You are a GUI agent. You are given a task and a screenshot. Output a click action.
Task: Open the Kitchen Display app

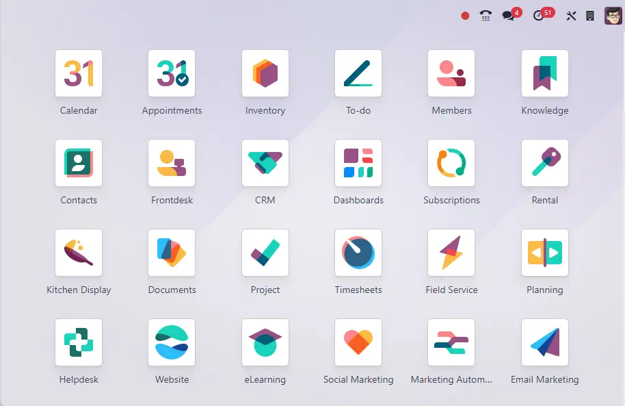(x=79, y=253)
